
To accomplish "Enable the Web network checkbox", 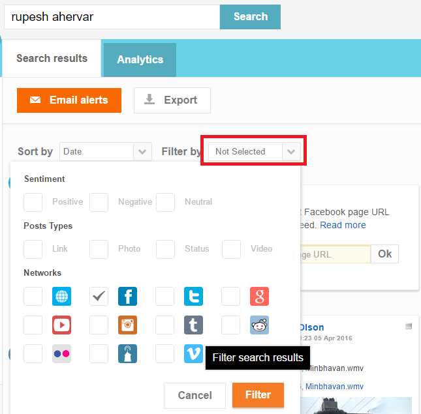I will click(33, 296).
